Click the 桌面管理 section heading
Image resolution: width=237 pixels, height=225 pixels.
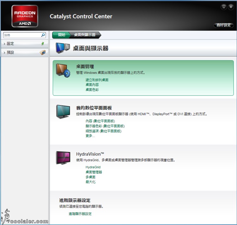(85, 66)
